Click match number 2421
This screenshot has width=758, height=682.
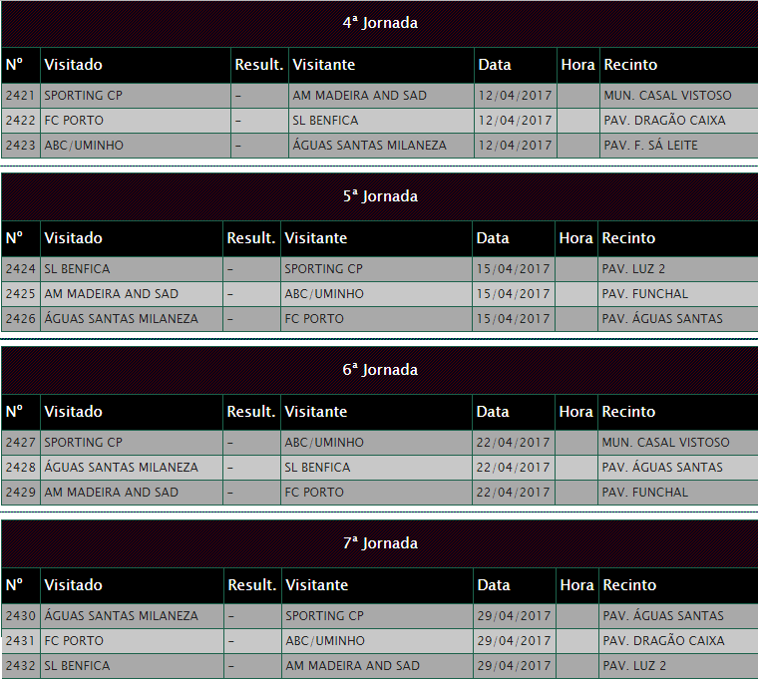point(20,96)
